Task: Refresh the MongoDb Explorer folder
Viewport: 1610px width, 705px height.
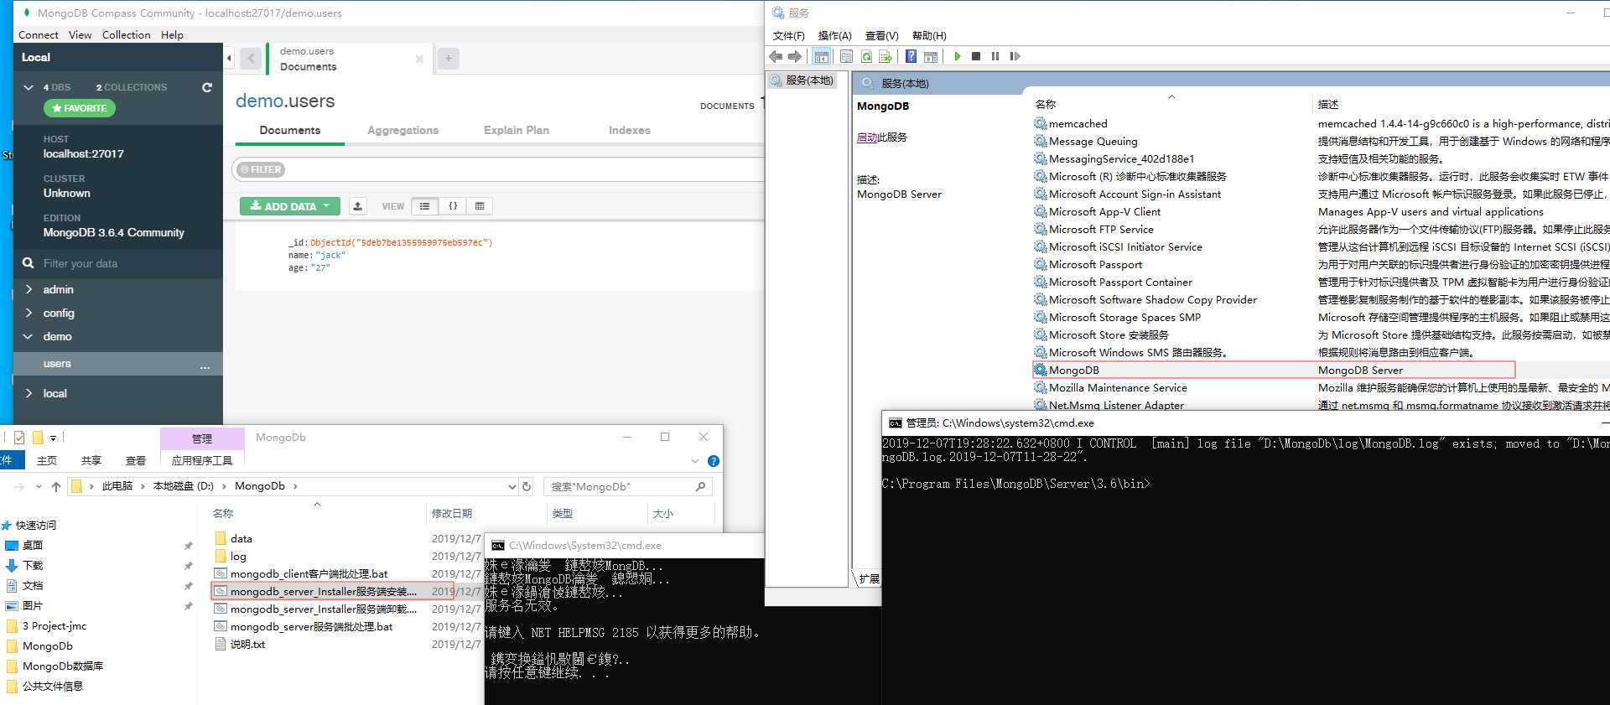Action: [527, 486]
